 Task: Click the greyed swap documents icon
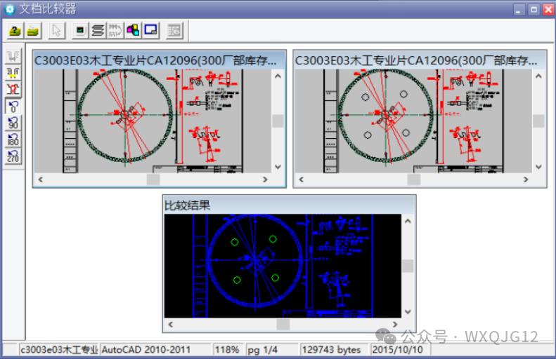coord(115,31)
